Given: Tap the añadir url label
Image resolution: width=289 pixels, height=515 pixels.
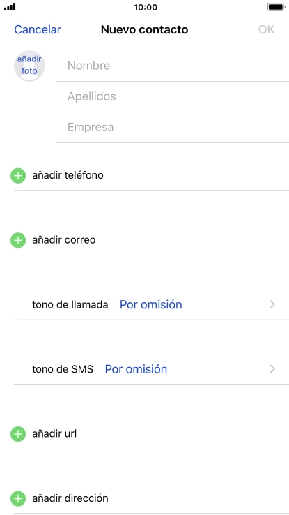Looking at the screenshot, I should 54,434.
